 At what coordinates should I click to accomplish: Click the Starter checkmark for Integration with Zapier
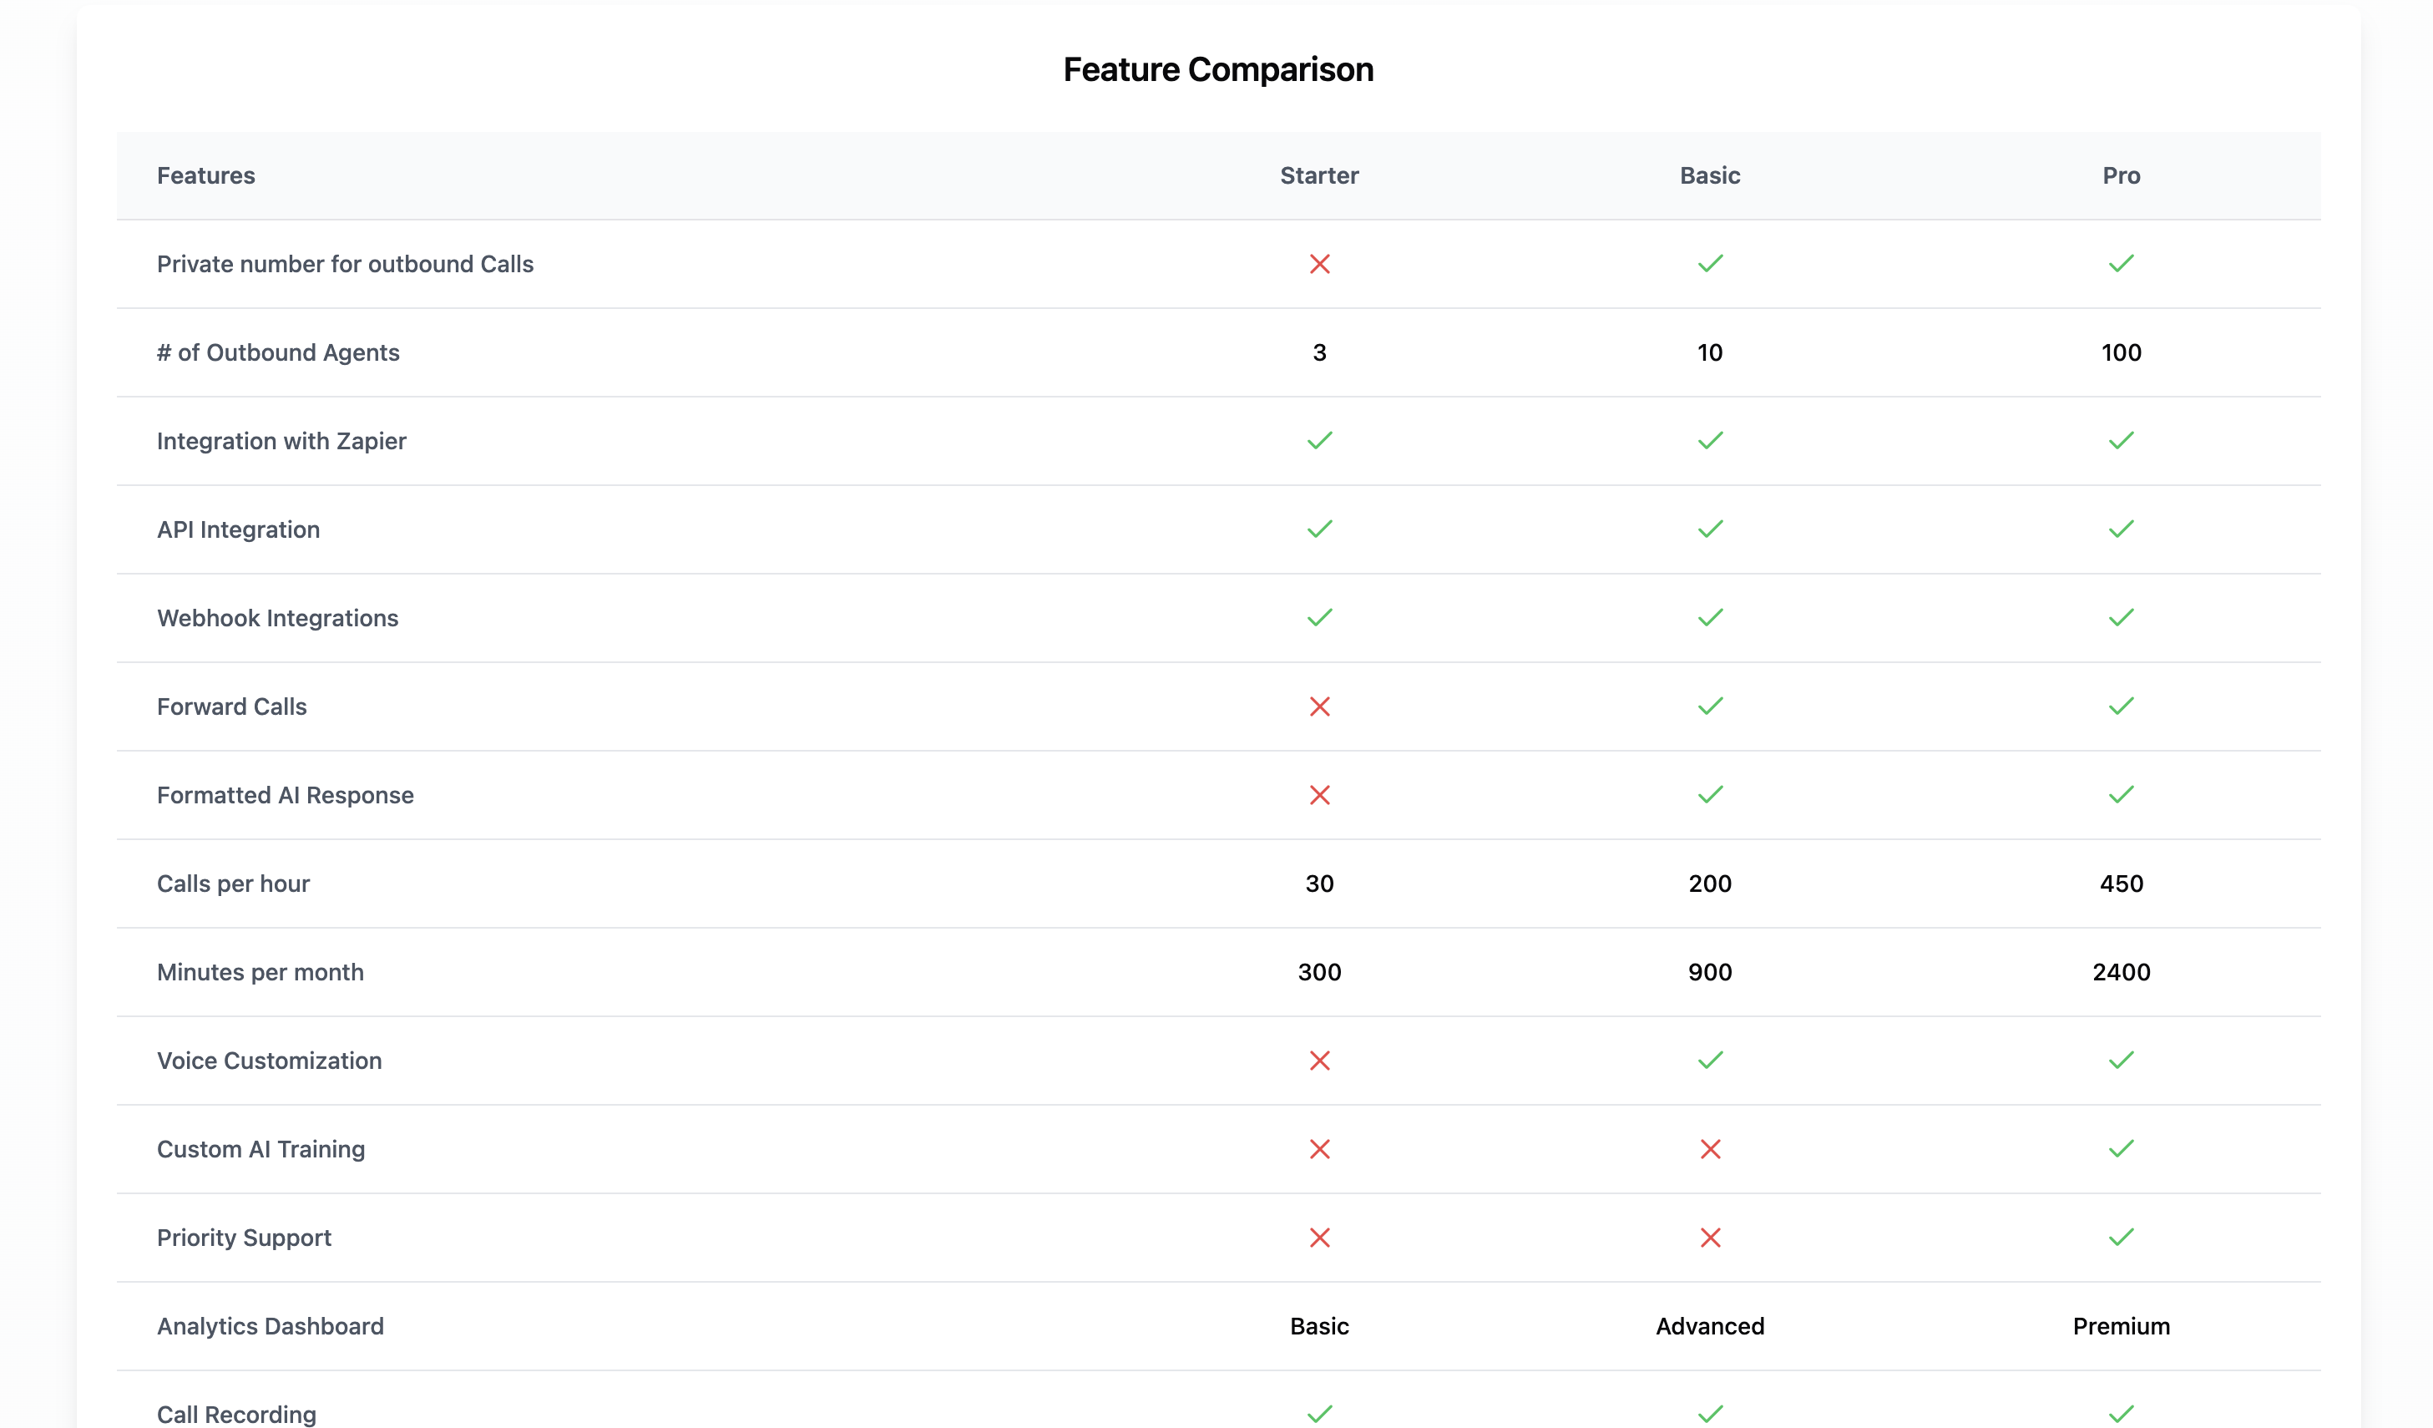click(x=1319, y=441)
